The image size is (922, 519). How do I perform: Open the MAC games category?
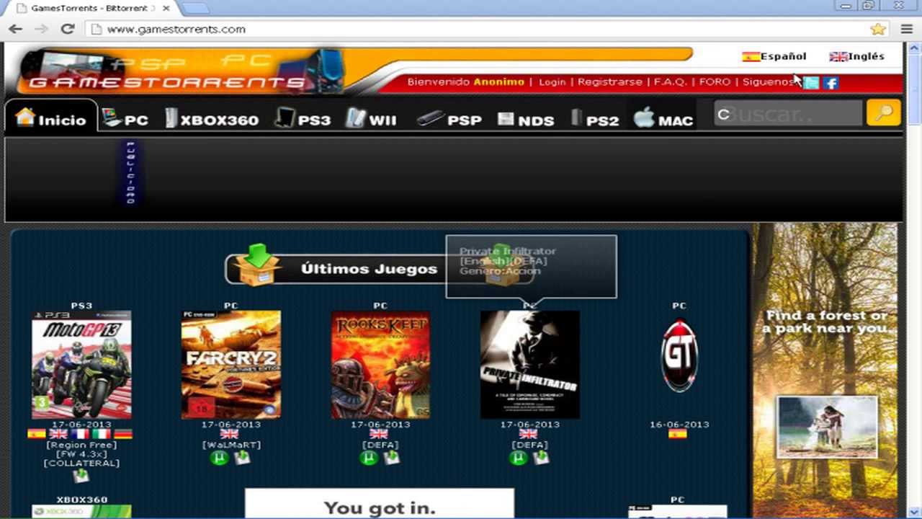663,118
